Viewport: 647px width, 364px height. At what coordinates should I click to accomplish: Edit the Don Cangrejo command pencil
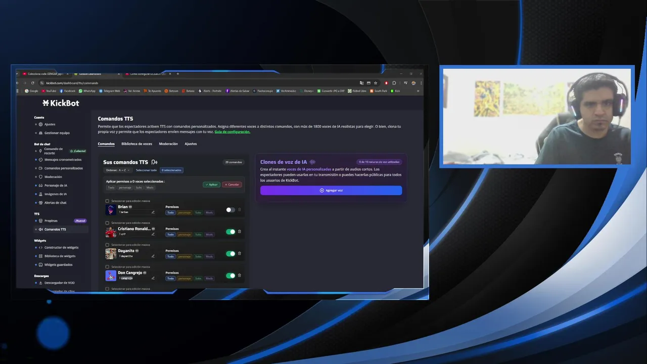[153, 278]
